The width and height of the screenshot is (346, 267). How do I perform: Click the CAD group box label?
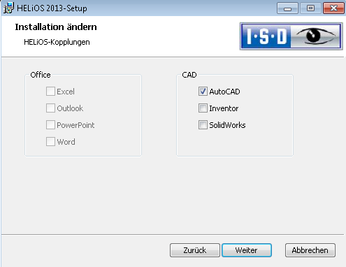(x=189, y=75)
